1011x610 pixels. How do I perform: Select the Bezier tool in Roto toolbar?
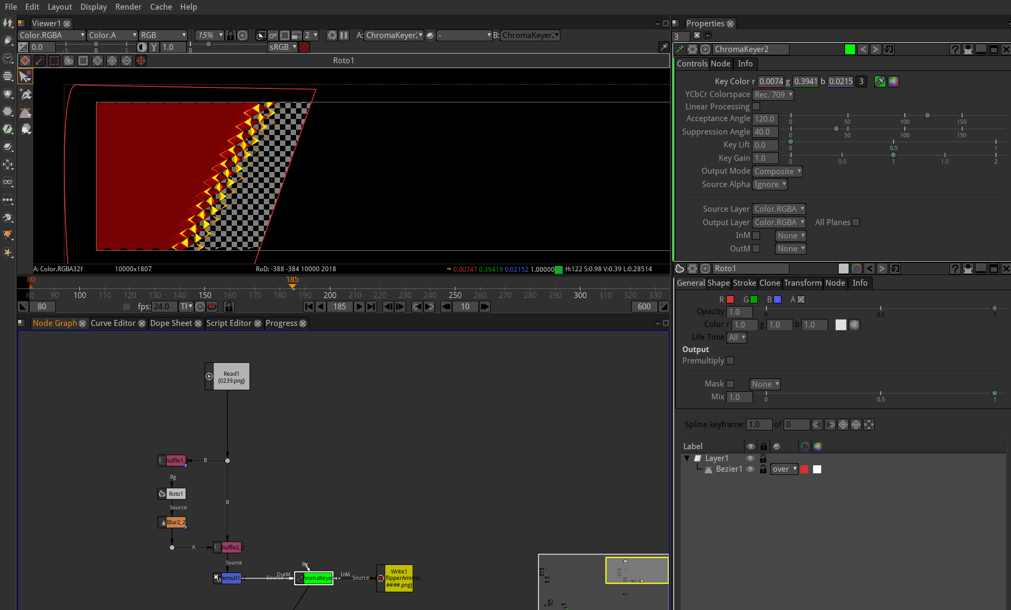point(25,113)
